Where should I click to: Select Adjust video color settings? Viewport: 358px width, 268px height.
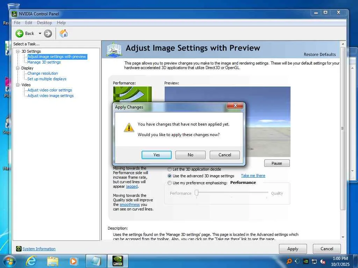(x=50, y=90)
